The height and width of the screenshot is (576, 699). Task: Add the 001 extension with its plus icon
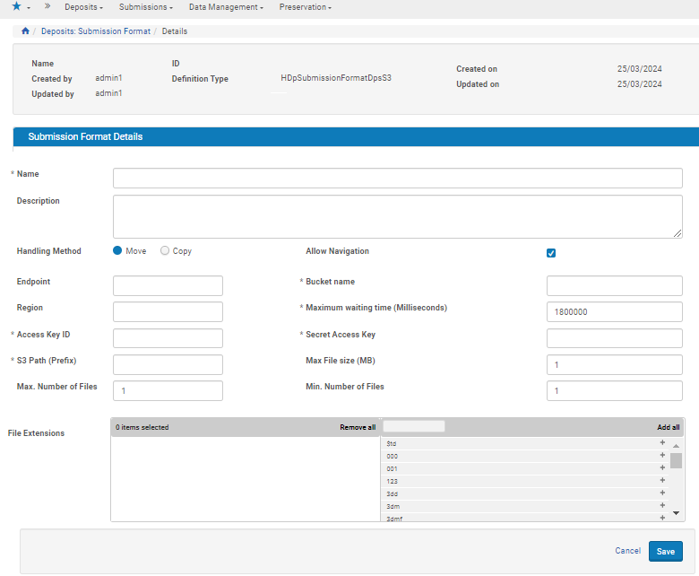click(x=662, y=467)
